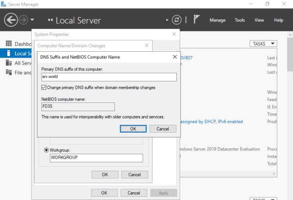The image size is (293, 200).
Task: Click OK in System Properties dialog
Action: pos(105,193)
